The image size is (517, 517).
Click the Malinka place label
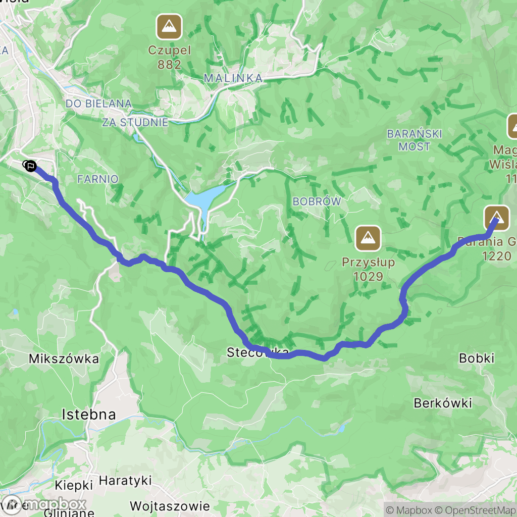(233, 78)
